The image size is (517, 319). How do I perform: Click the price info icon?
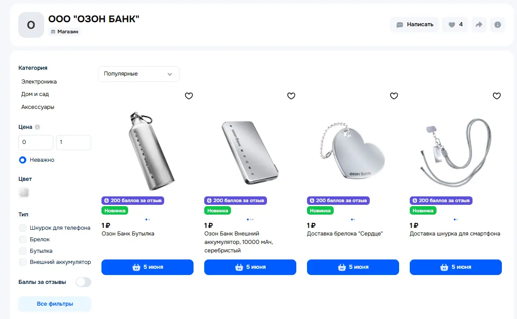click(x=37, y=127)
